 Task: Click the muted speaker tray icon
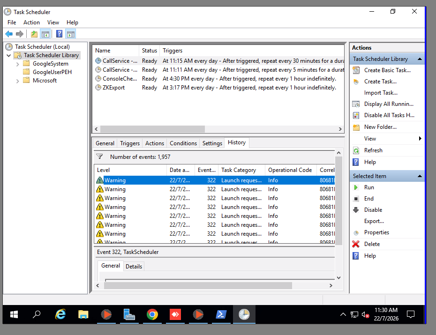click(x=365, y=315)
